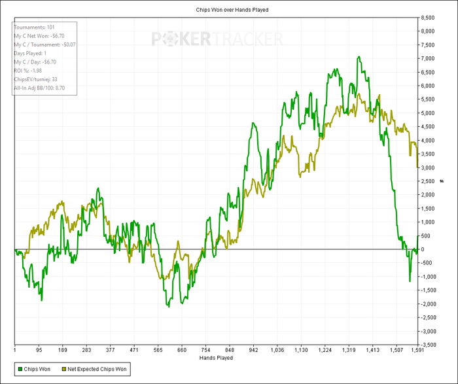
Task: Click the olive Net Expected Chips Won swatch
Action: (x=64, y=369)
